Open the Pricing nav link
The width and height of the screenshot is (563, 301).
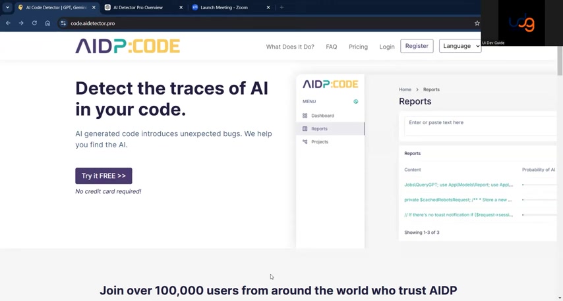[x=359, y=47]
